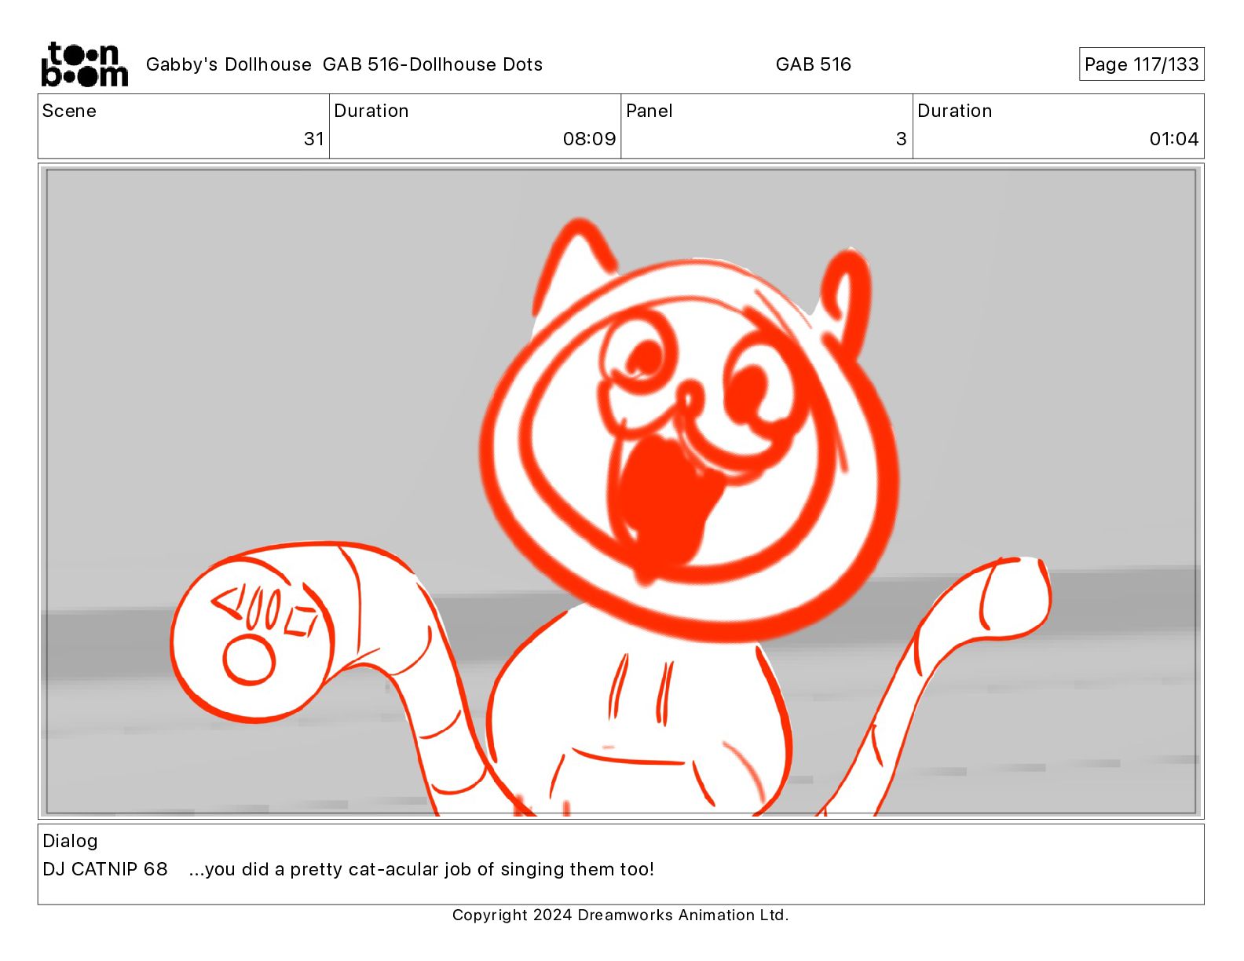Select scene number '31'

(x=313, y=139)
